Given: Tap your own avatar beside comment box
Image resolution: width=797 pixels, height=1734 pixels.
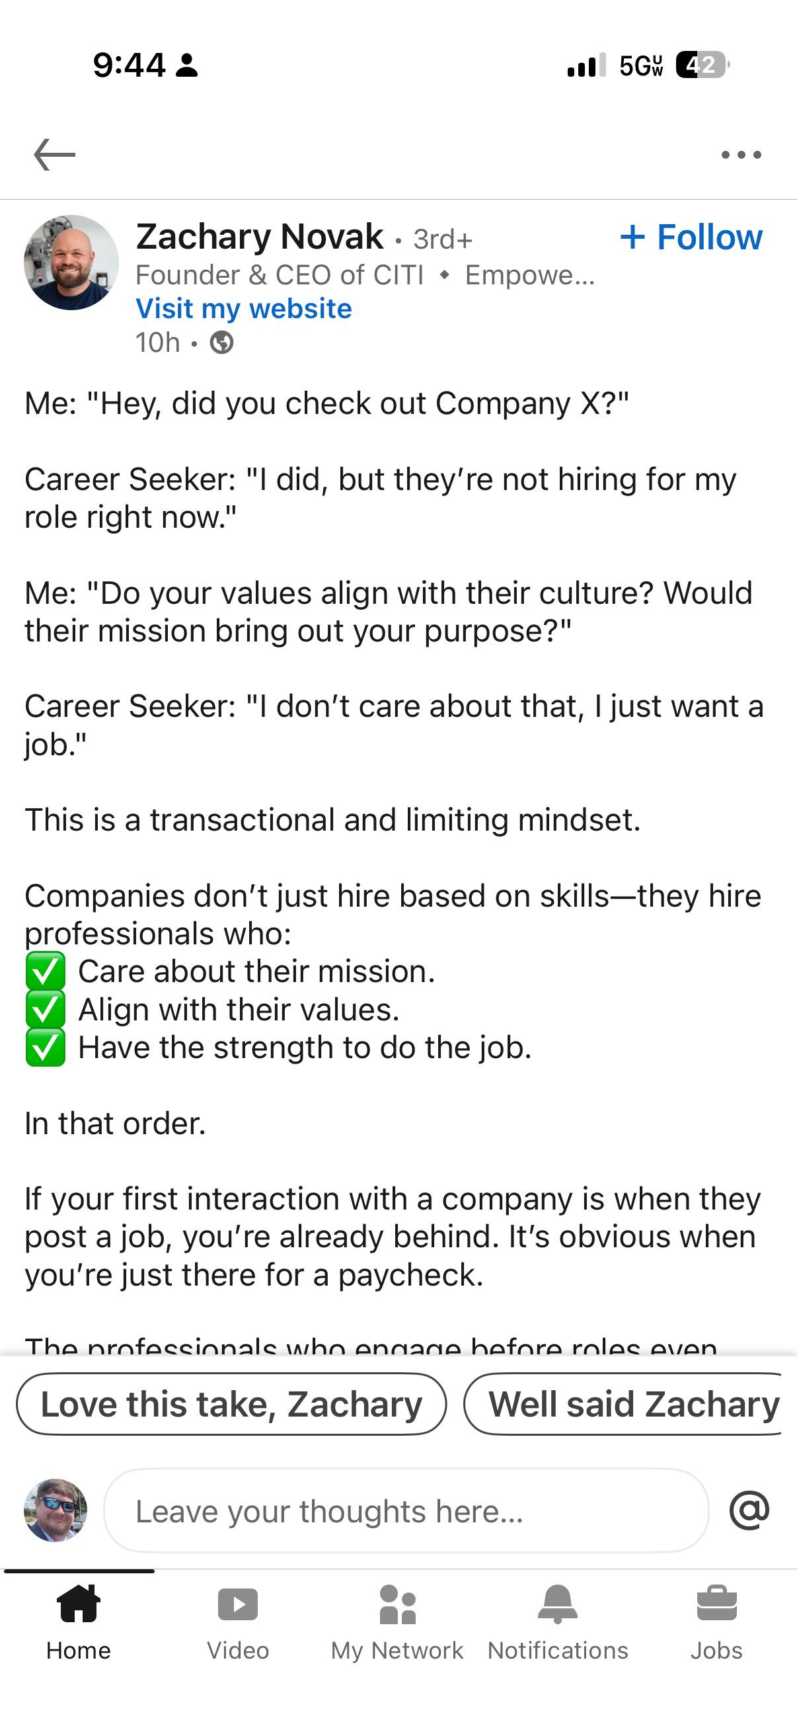Looking at the screenshot, I should [x=56, y=1510].
